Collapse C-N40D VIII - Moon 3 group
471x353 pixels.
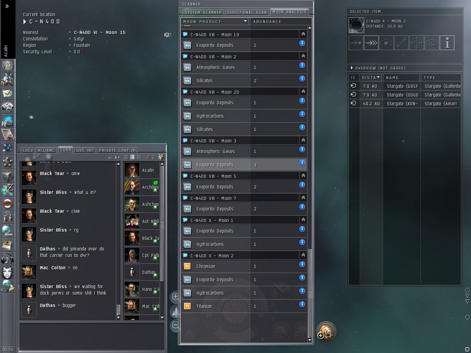(x=303, y=140)
